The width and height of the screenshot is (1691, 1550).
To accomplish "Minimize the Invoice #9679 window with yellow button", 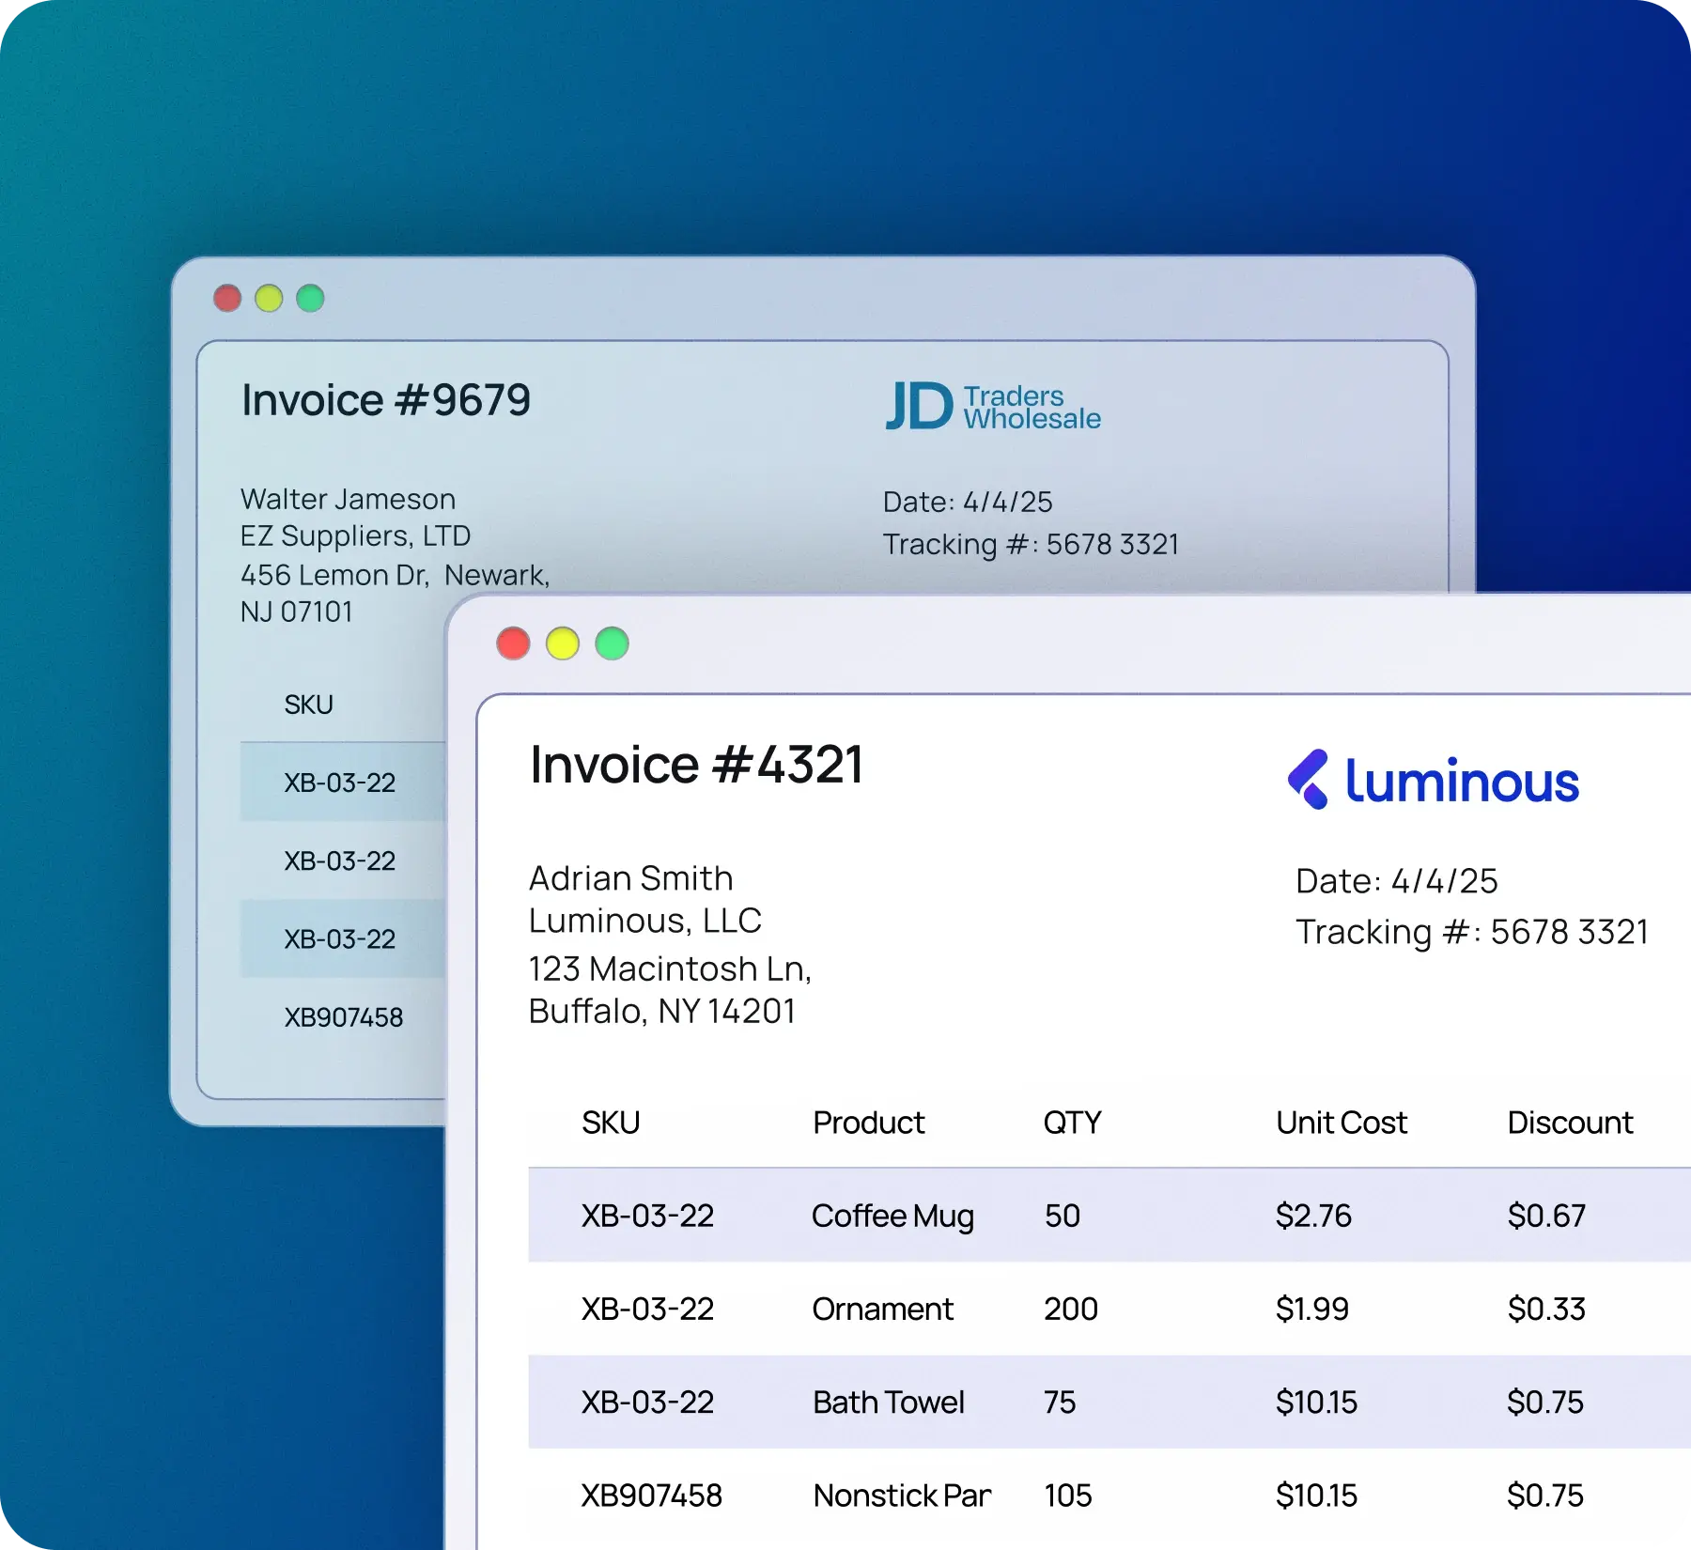I will (x=269, y=298).
